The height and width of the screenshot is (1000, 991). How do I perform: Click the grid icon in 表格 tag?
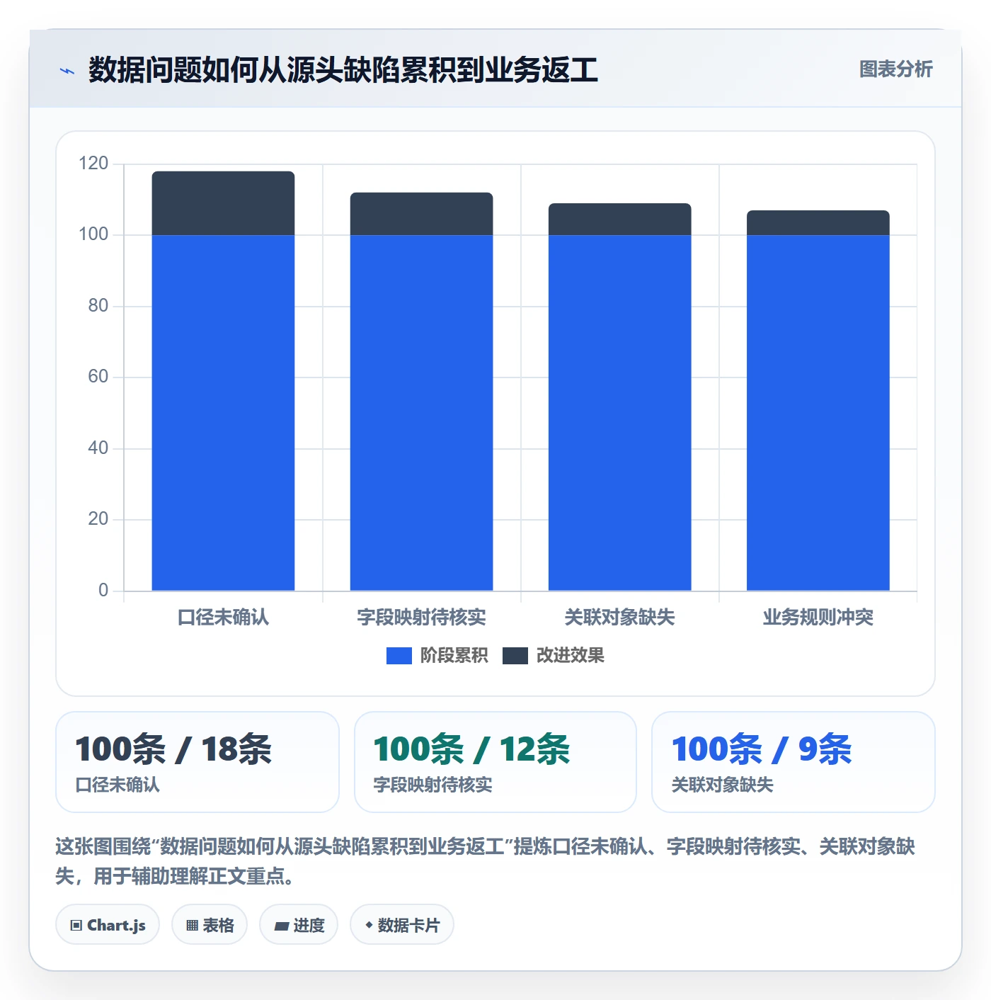pyautogui.click(x=192, y=926)
